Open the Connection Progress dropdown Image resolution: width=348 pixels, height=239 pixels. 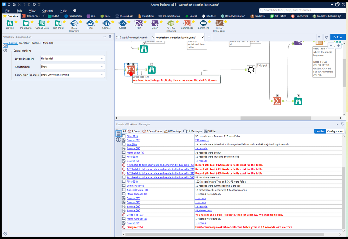coord(72,75)
